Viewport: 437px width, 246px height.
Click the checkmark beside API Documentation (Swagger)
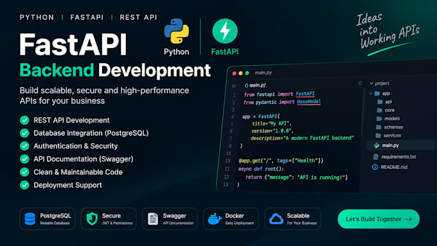[x=24, y=159]
